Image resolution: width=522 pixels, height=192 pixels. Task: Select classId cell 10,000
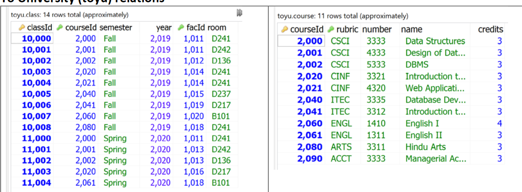click(x=37, y=38)
